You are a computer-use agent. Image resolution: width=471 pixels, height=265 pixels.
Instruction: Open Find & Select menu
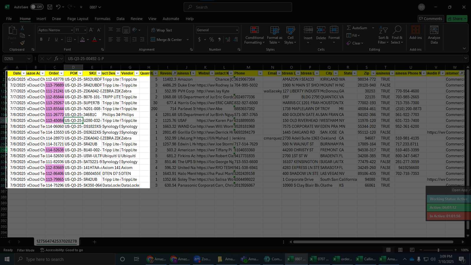397,35
